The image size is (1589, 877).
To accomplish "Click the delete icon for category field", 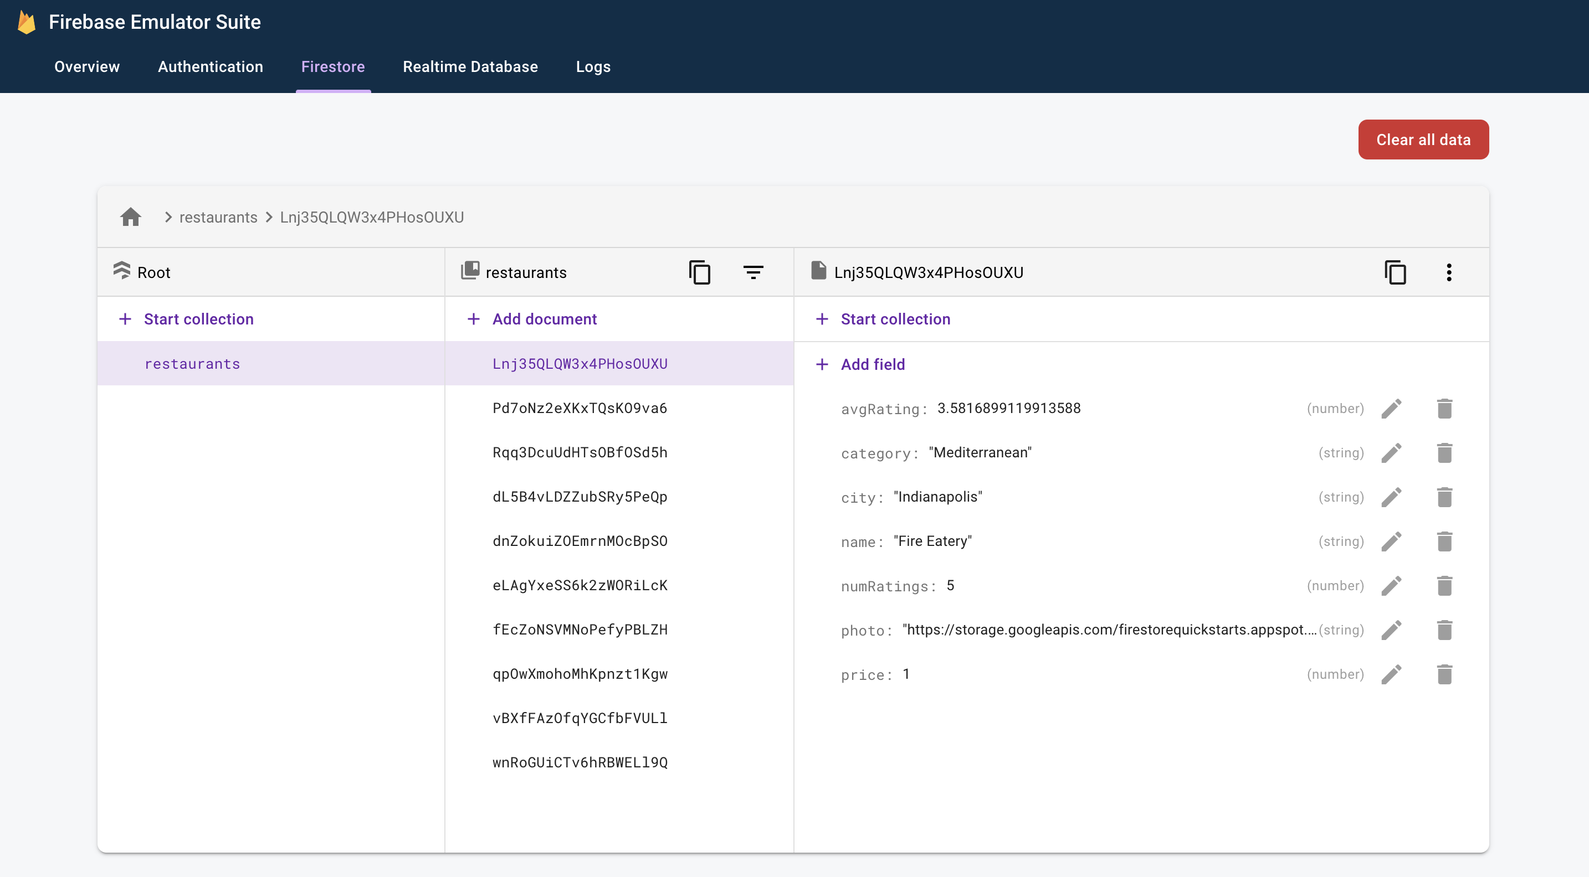I will (1444, 452).
